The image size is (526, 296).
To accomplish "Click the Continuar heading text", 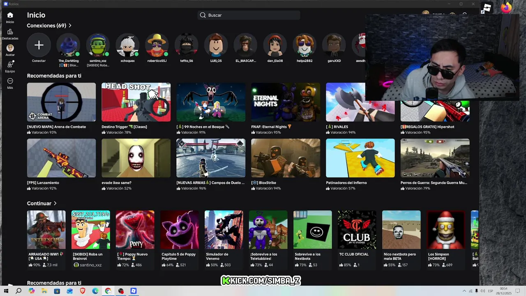I will point(39,203).
